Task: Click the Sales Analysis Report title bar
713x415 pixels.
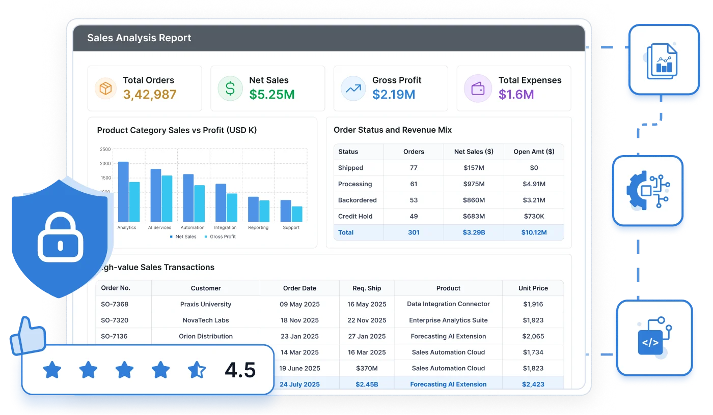Action: coord(329,38)
